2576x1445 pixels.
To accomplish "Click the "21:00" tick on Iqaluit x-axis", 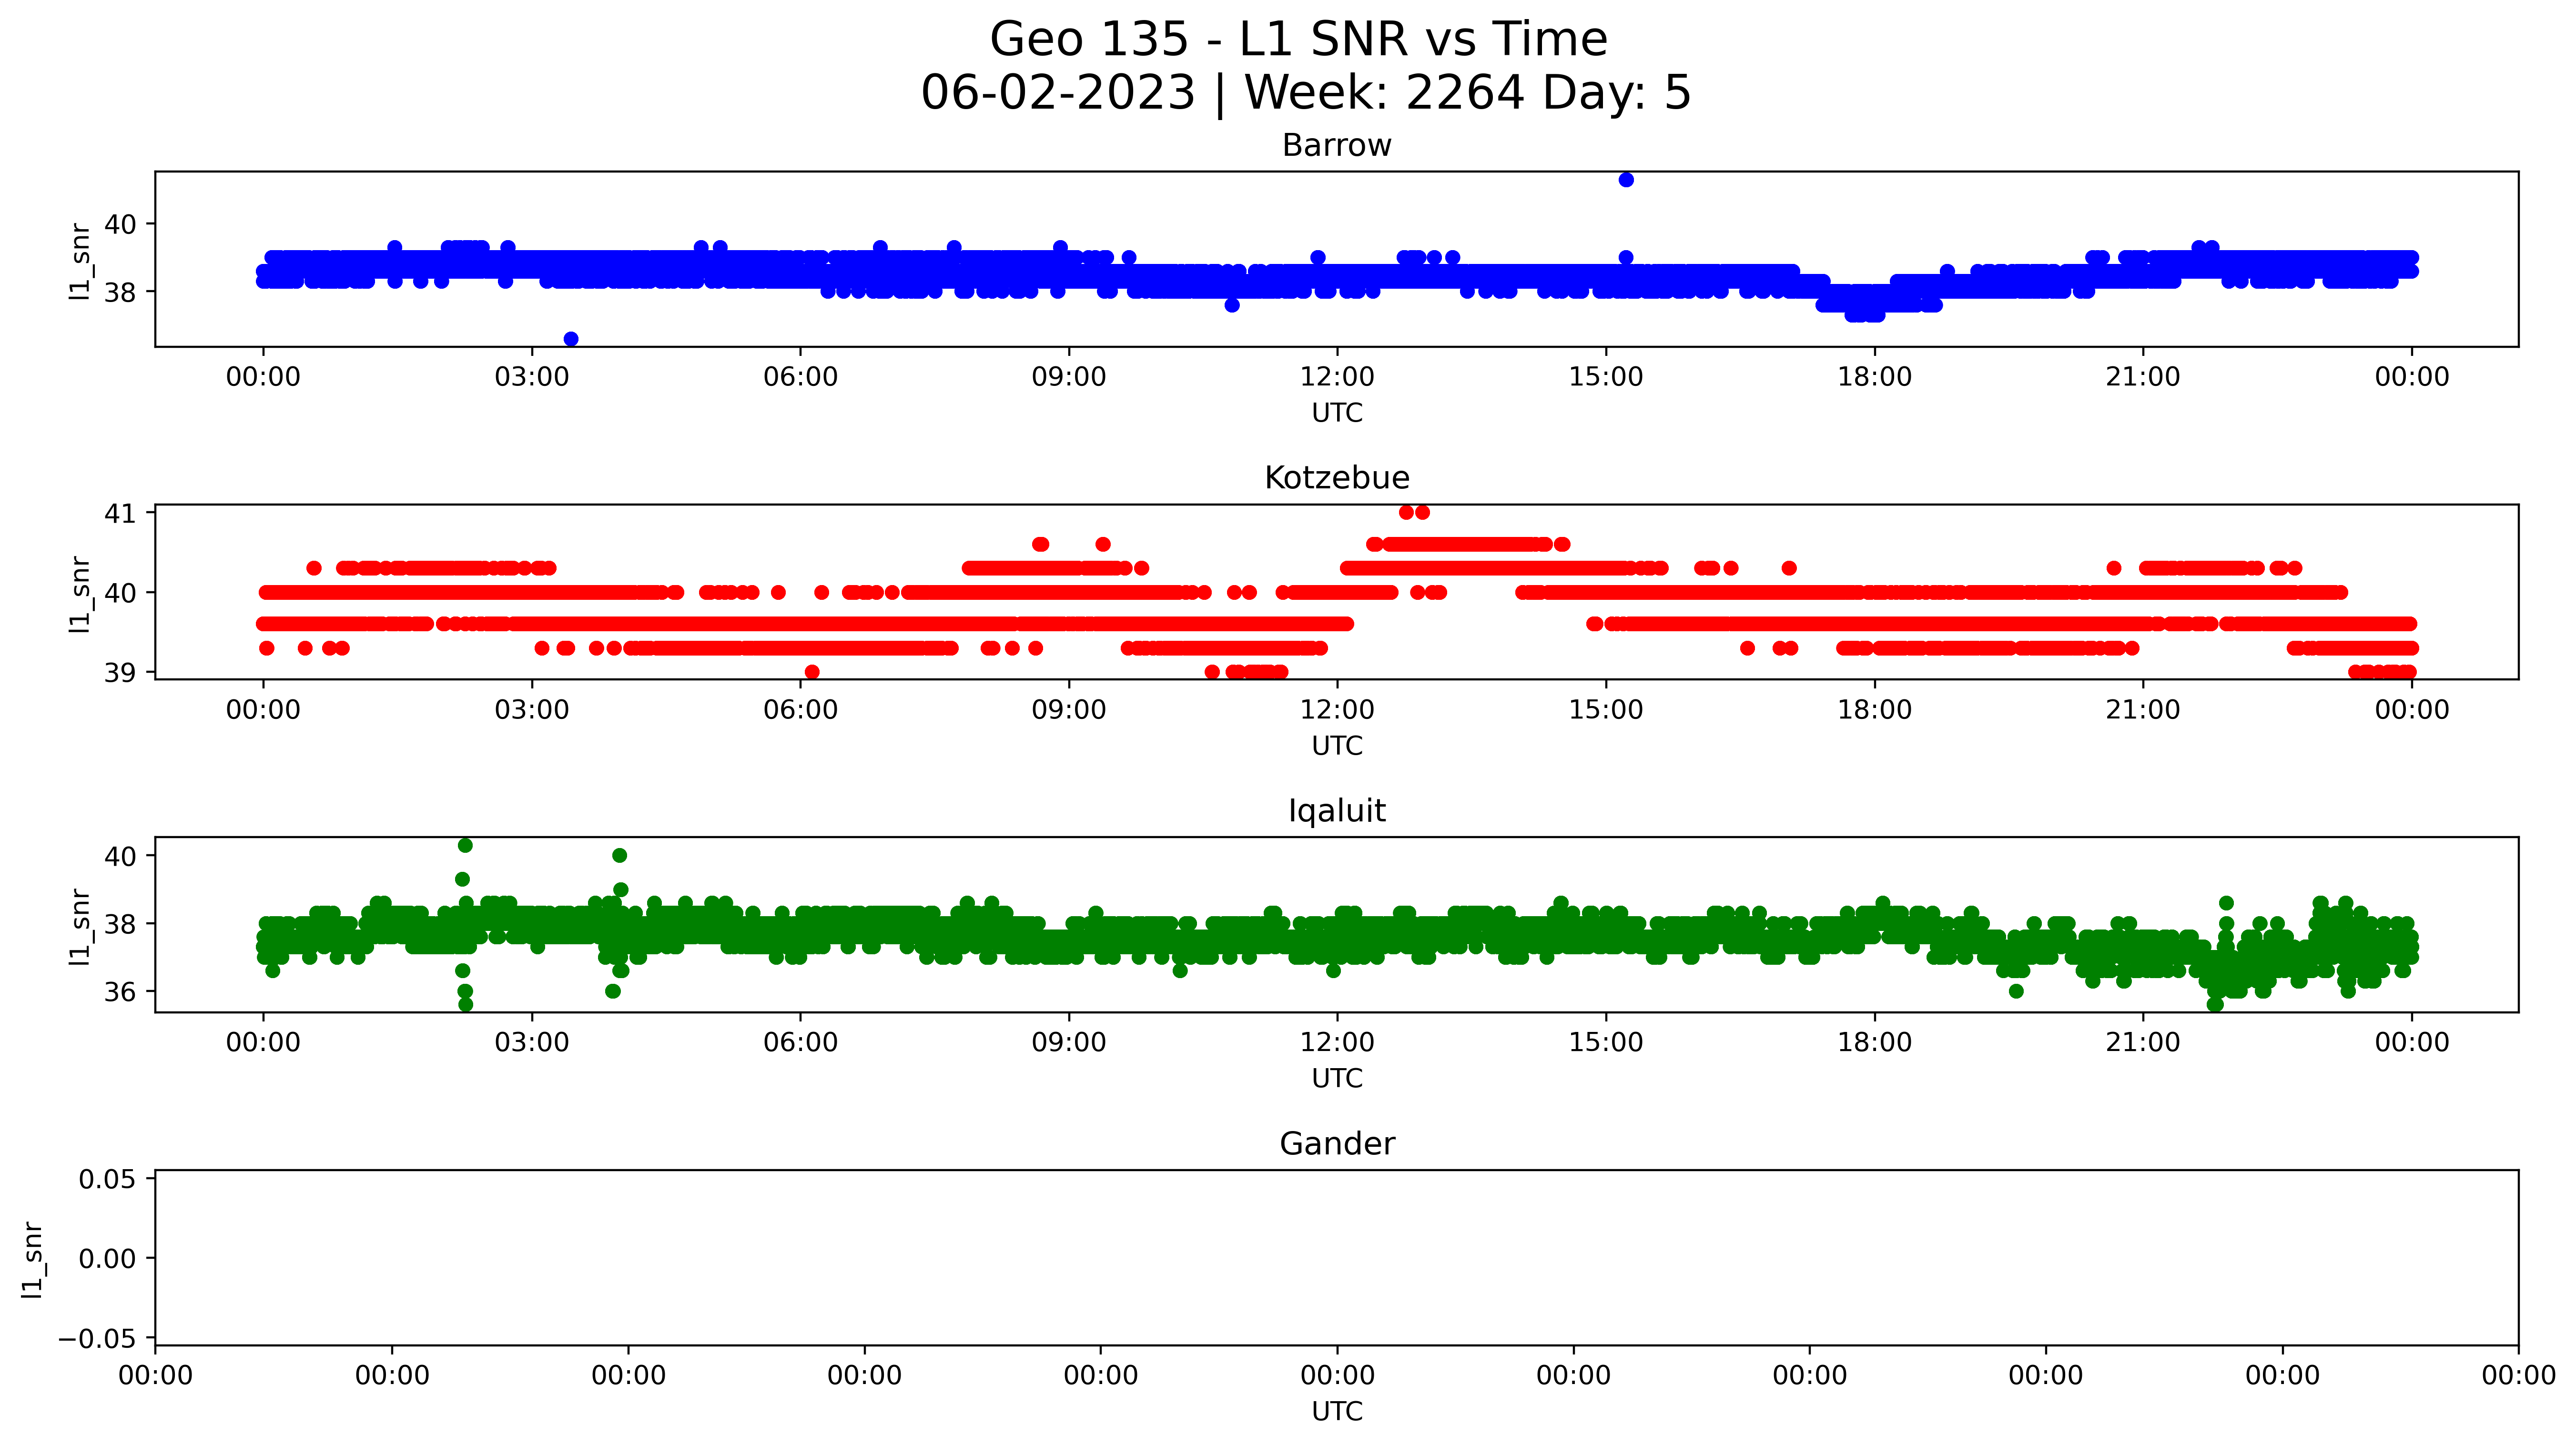I will (x=2143, y=1043).
